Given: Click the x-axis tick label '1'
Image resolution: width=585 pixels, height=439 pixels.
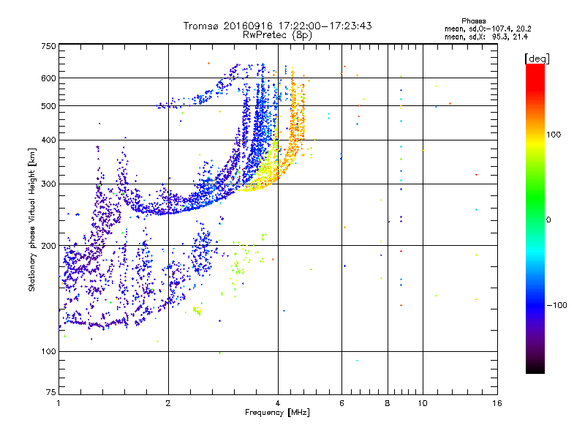Looking at the screenshot, I should click(x=58, y=403).
